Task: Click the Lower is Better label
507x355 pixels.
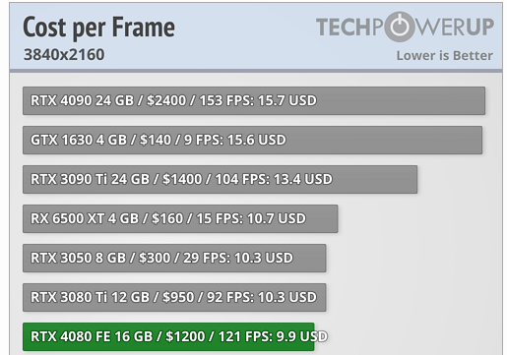Action: click(x=444, y=55)
